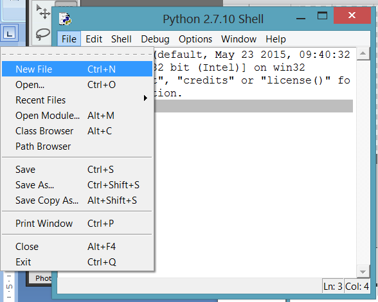
Task: Click the scrollbar up arrow in shell
Action: tap(363, 53)
